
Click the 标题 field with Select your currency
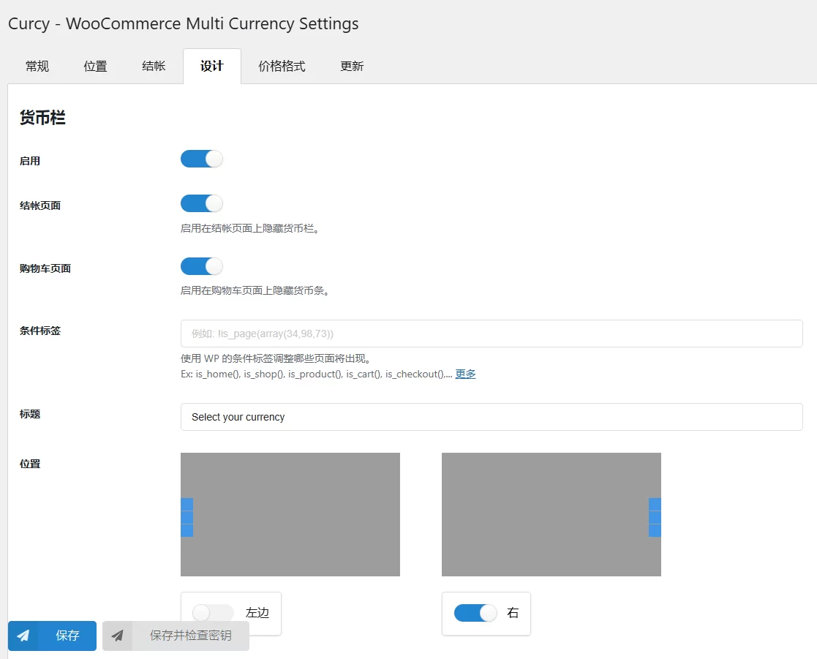[492, 417]
